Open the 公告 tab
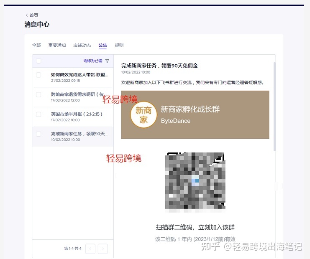The image size is (310, 259). click(x=103, y=46)
